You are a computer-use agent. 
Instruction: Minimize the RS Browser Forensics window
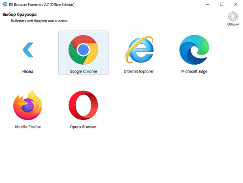(x=208, y=4)
